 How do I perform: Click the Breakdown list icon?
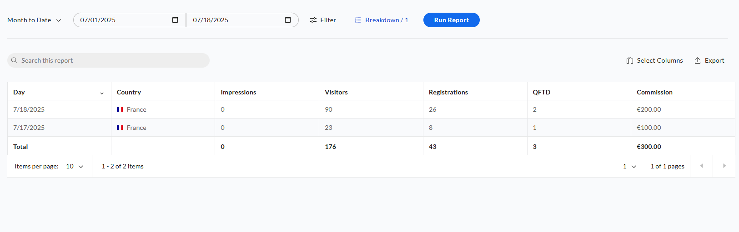point(358,20)
